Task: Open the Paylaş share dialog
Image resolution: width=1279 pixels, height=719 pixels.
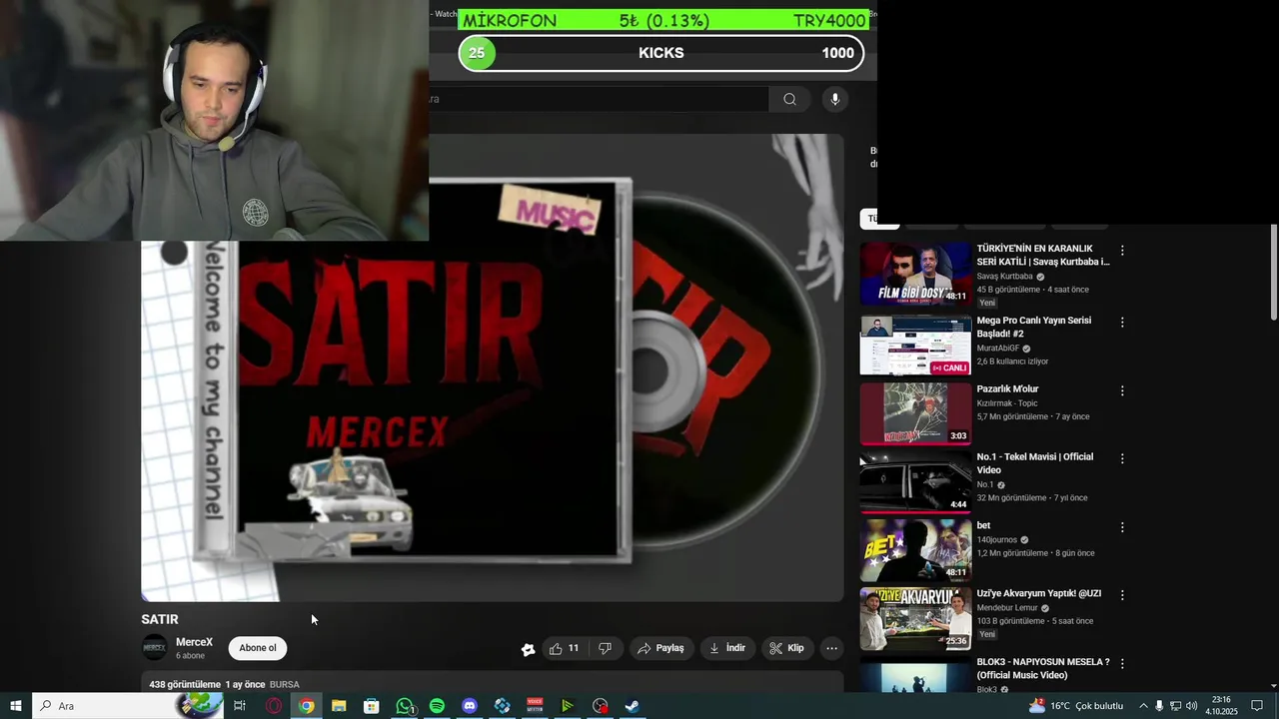Action: (660, 648)
